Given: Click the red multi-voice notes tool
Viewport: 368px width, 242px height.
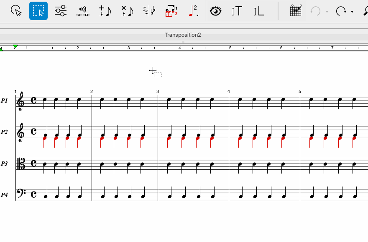Looking at the screenshot, I should point(171,11).
